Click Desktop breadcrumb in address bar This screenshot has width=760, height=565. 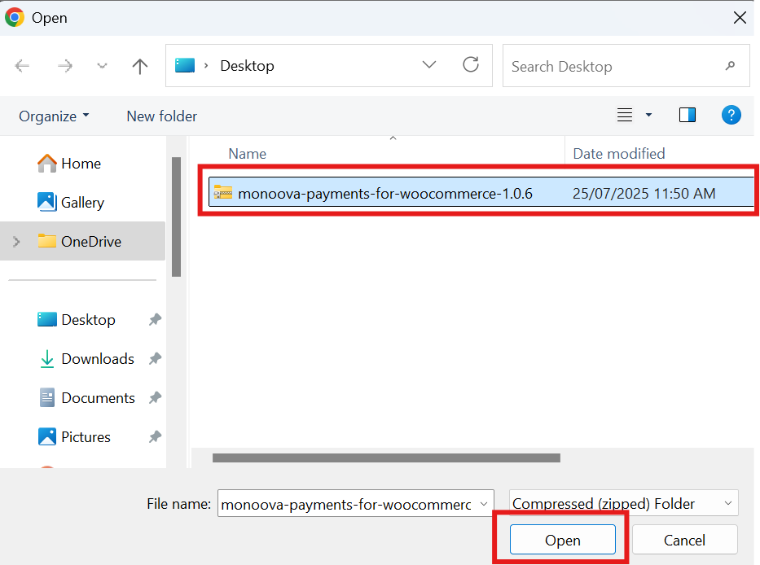[247, 65]
